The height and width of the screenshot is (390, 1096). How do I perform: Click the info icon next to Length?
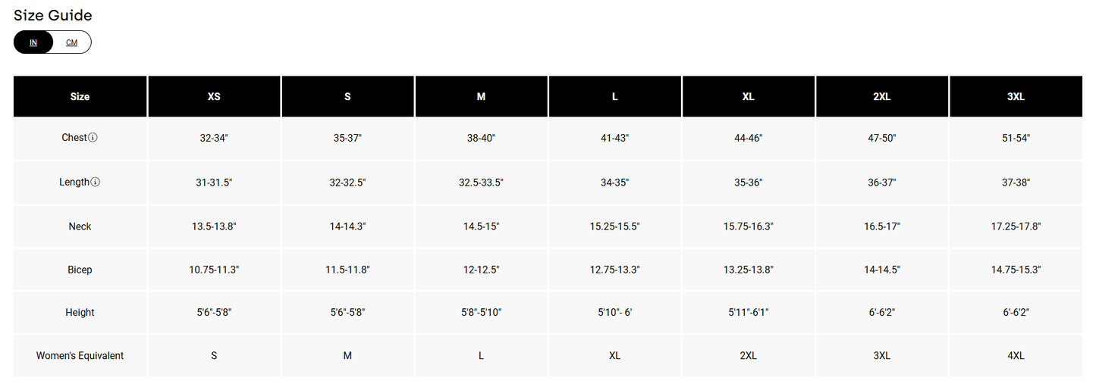tap(96, 182)
